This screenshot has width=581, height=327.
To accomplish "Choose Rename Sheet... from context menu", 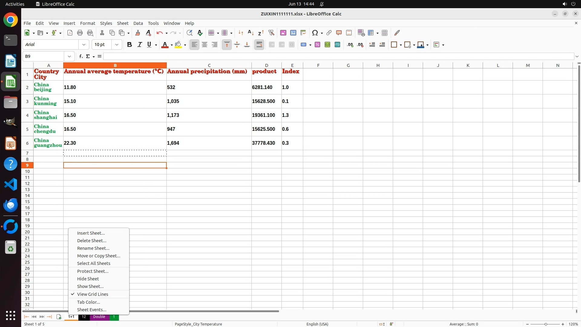I will click(93, 248).
